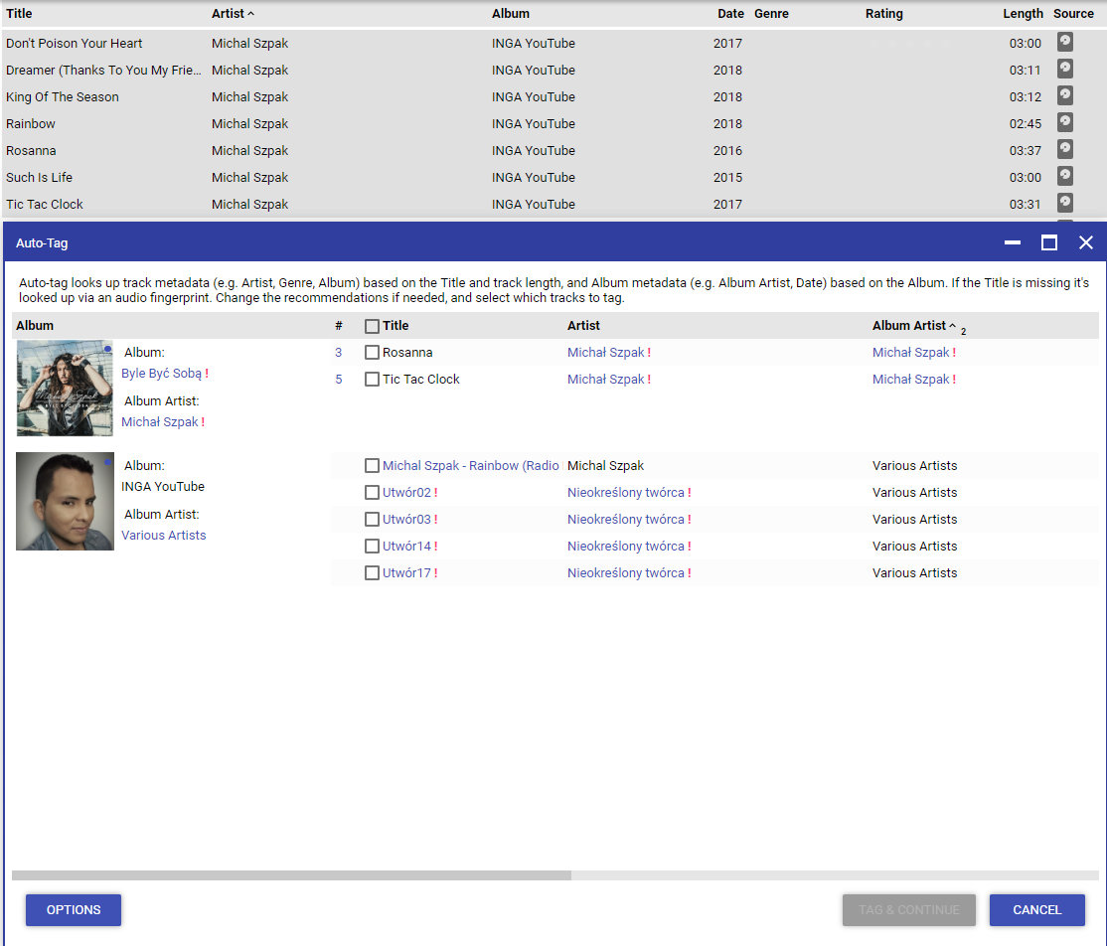Click Byle Być Sobą album recommendation
The width and height of the screenshot is (1107, 946).
click(x=161, y=374)
